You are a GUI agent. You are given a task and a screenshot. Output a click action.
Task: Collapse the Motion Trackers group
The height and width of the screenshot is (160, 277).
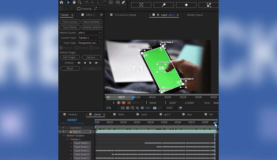64,136
